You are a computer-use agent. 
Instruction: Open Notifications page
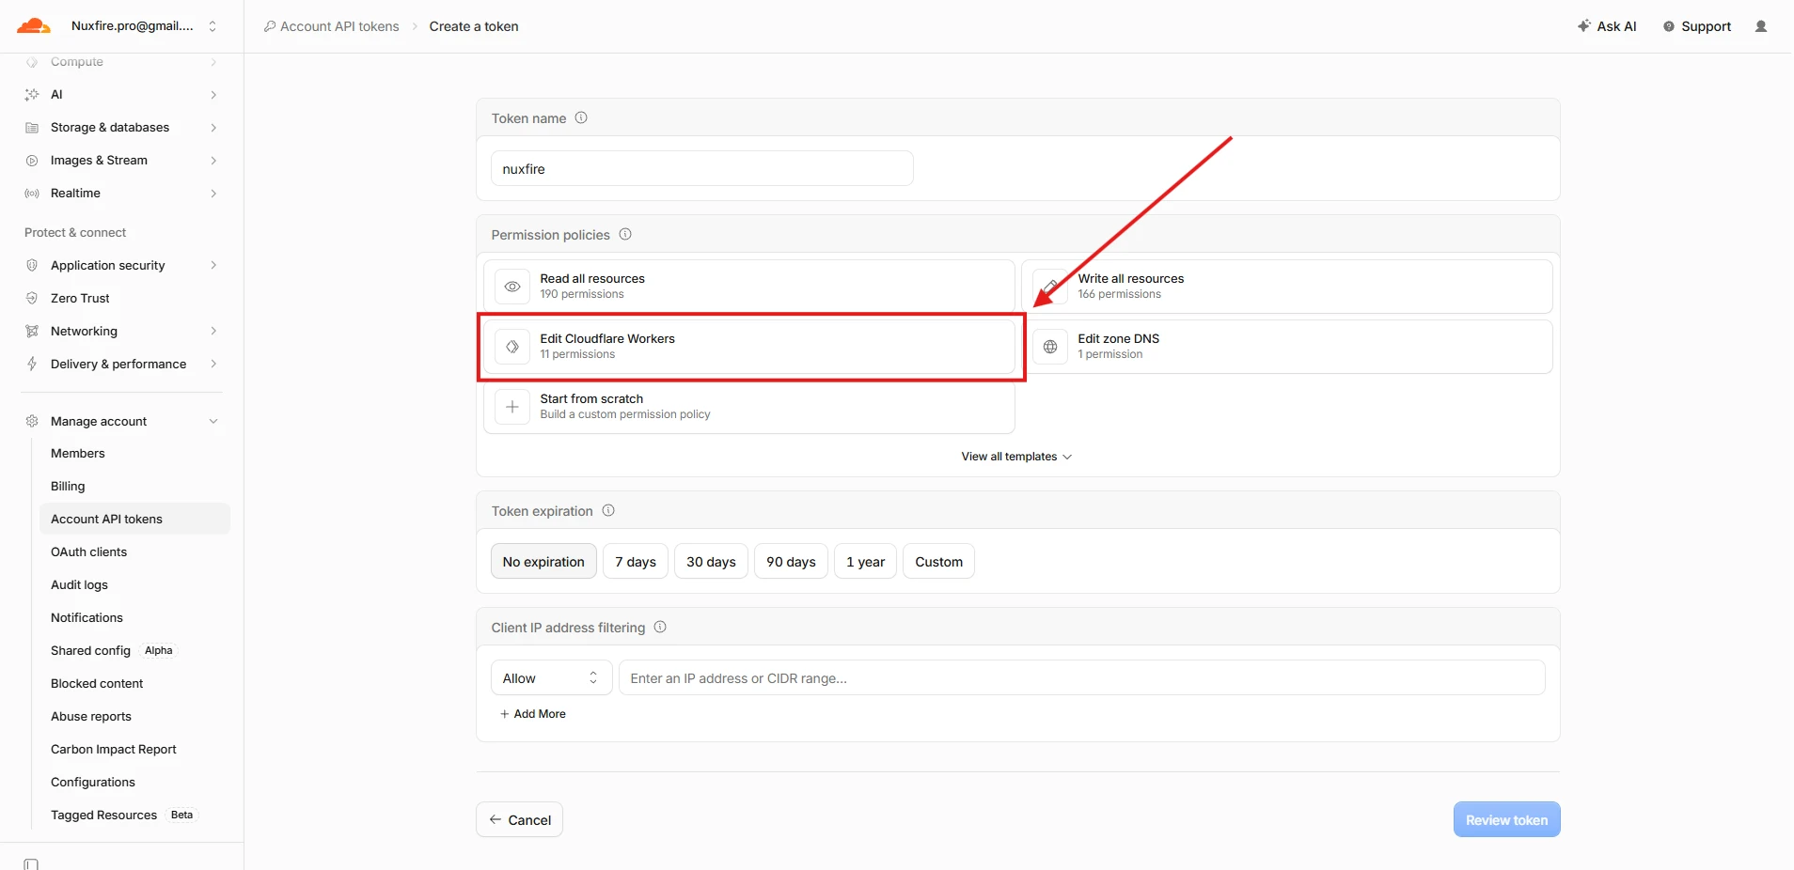tap(134, 618)
